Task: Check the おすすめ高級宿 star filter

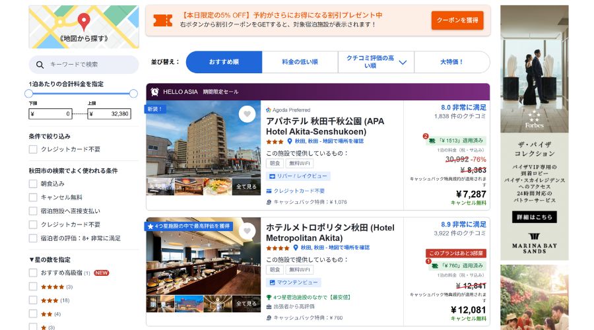Action: [33, 273]
